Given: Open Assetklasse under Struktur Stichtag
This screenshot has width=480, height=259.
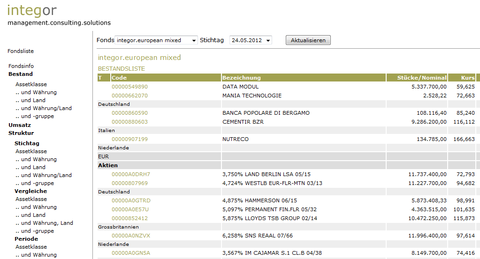Looking at the screenshot, I should point(31,151).
